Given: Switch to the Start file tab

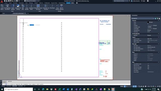Looking at the screenshot, I should (x=4, y=13).
